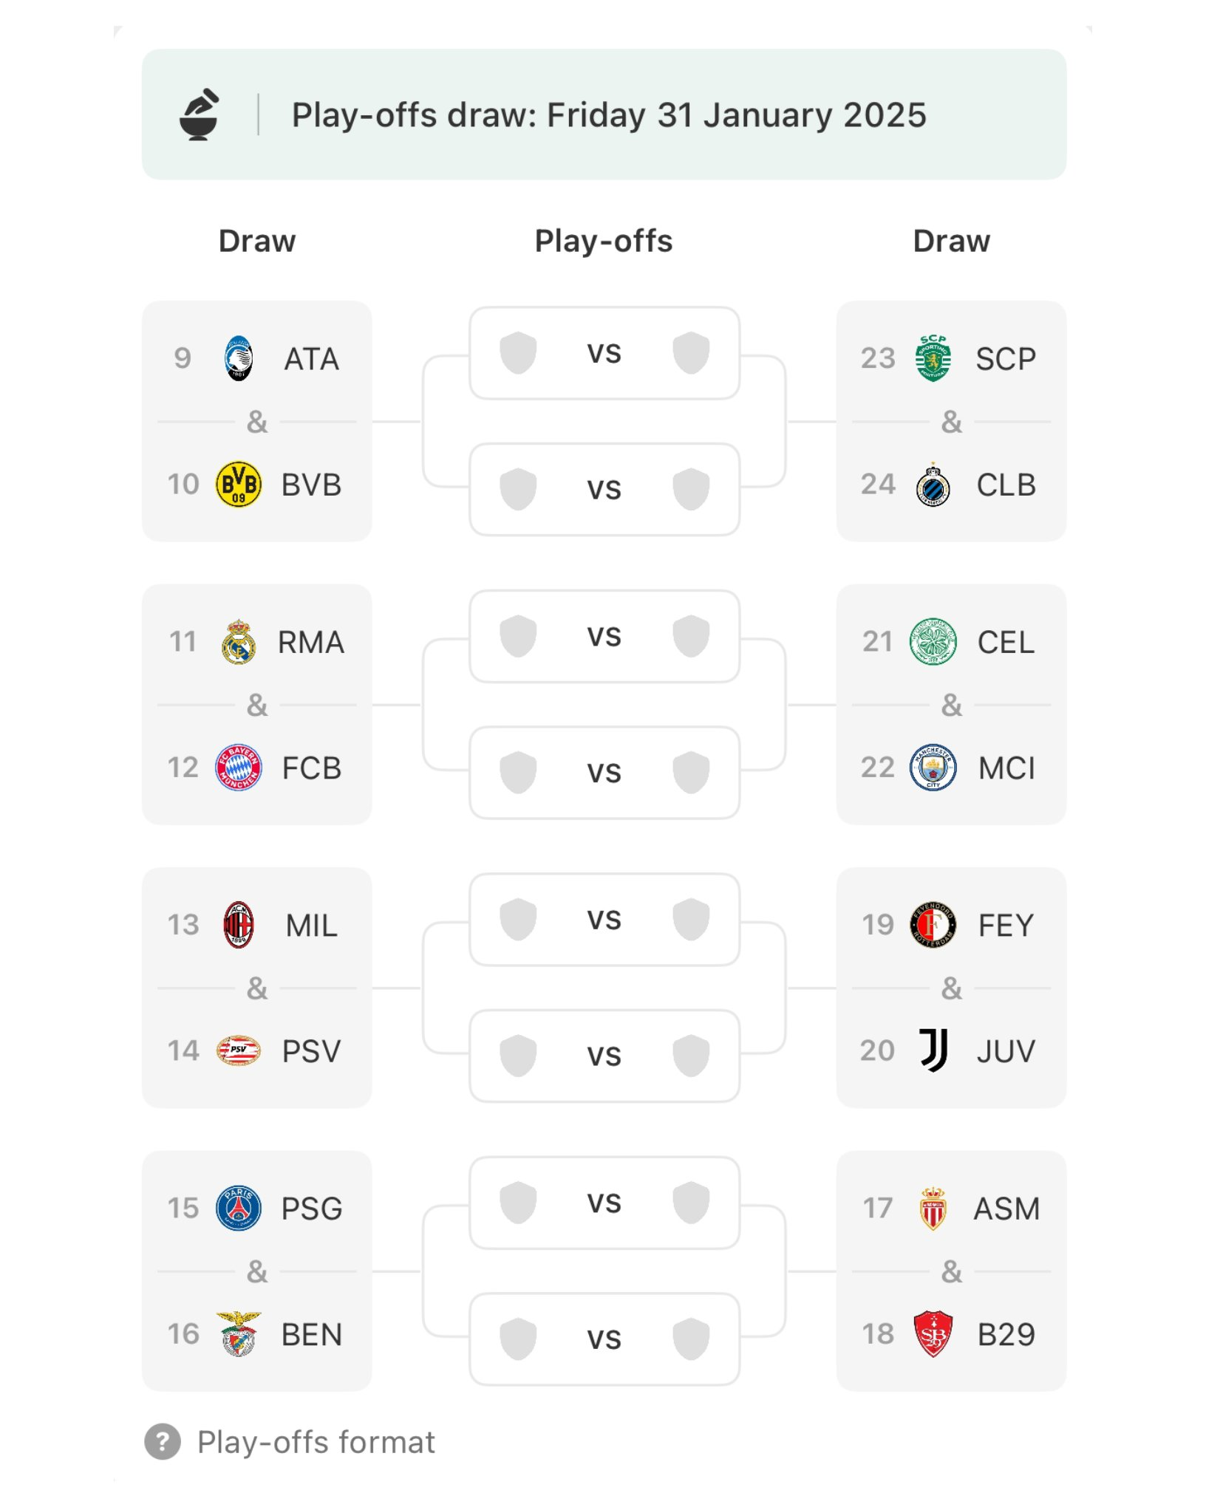Select the Feyenoord logo

point(933,925)
